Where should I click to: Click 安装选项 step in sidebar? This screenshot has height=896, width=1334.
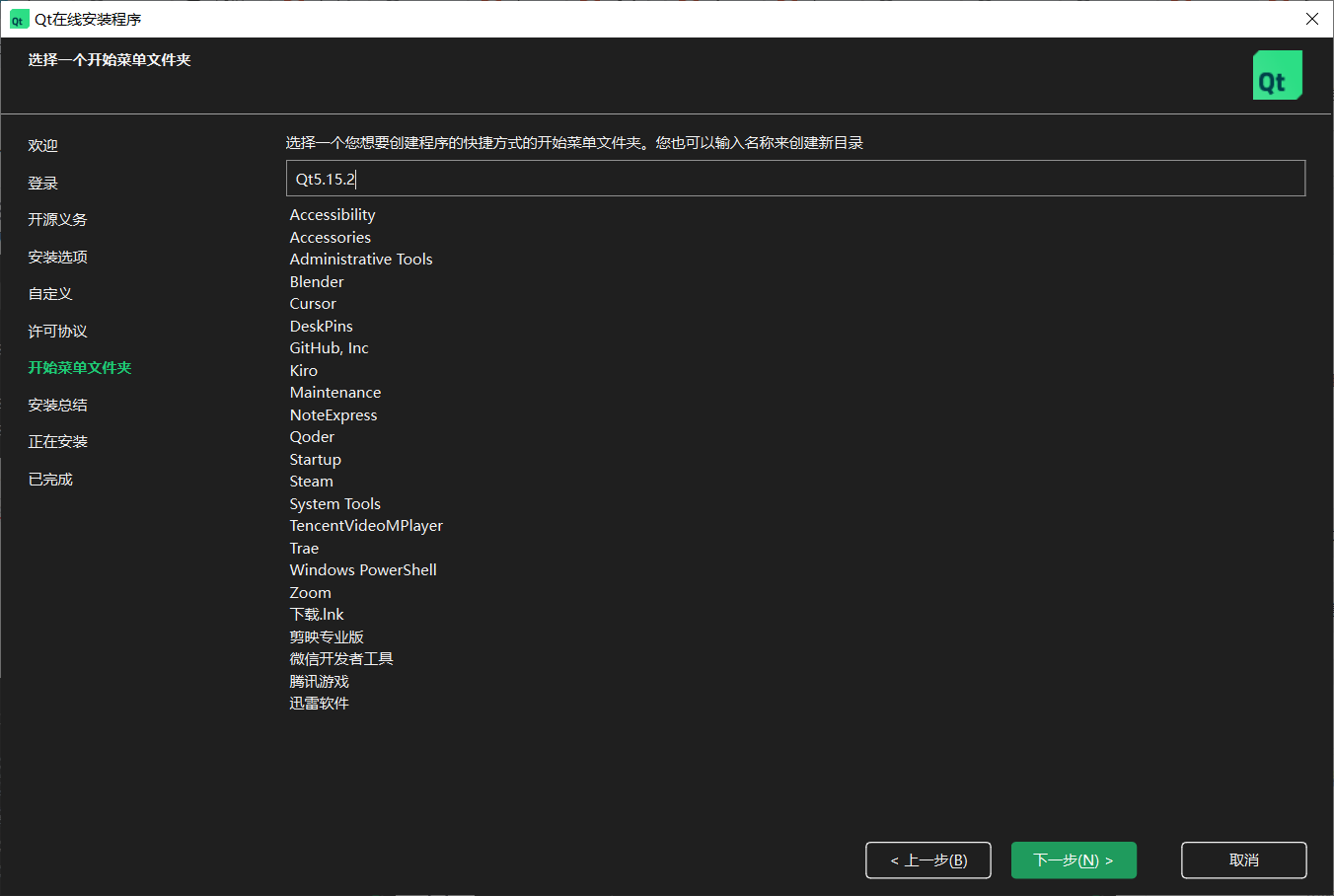pos(57,258)
